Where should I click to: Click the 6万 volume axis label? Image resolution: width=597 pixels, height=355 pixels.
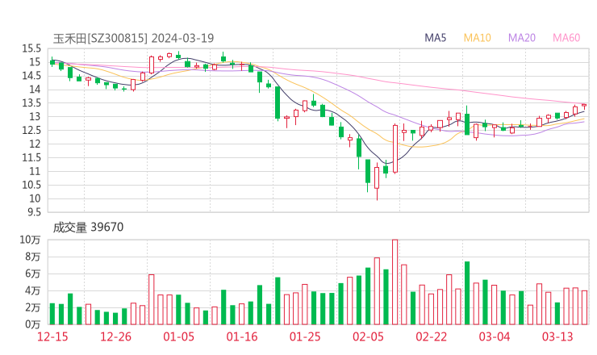pos(33,274)
